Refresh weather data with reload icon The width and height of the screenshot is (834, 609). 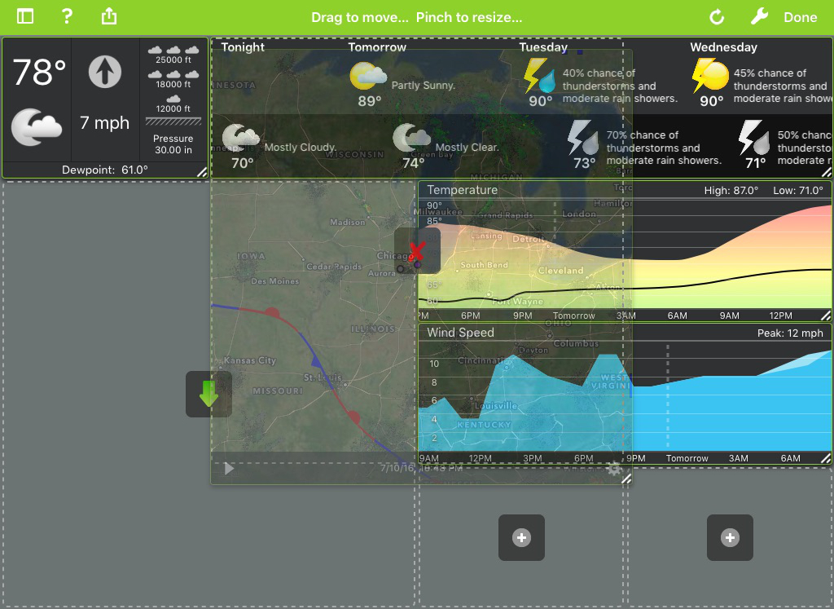click(717, 17)
